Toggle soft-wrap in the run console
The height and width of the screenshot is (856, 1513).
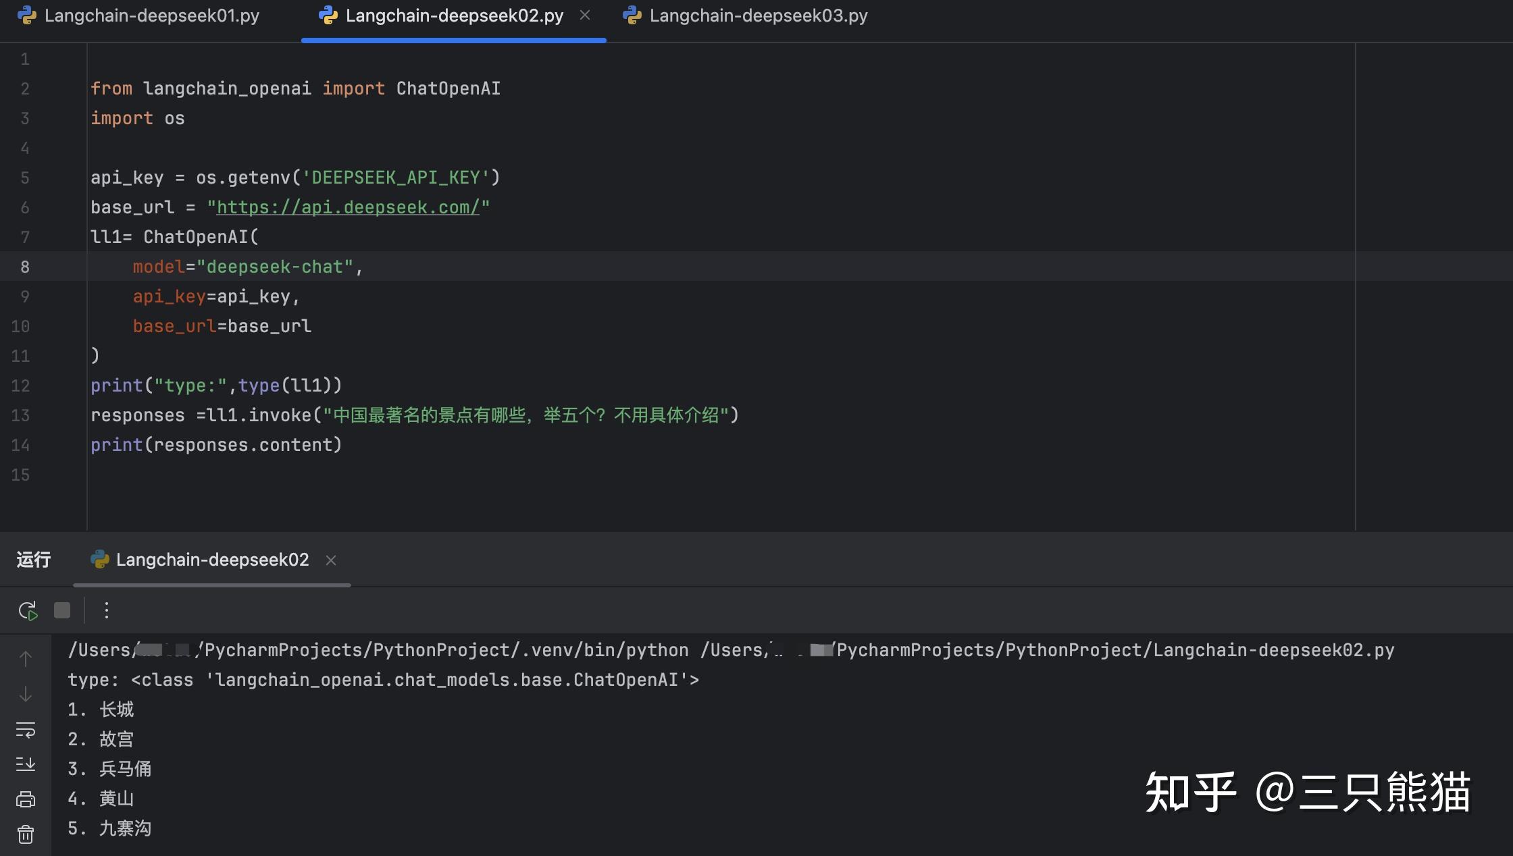click(26, 730)
